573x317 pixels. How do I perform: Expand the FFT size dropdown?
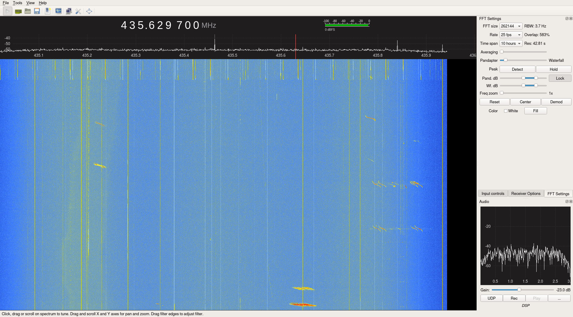(511, 26)
